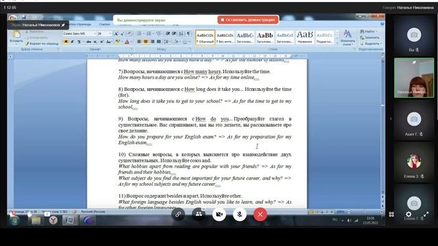Open the Word Office button
438x246 pixels.
click(12, 18)
